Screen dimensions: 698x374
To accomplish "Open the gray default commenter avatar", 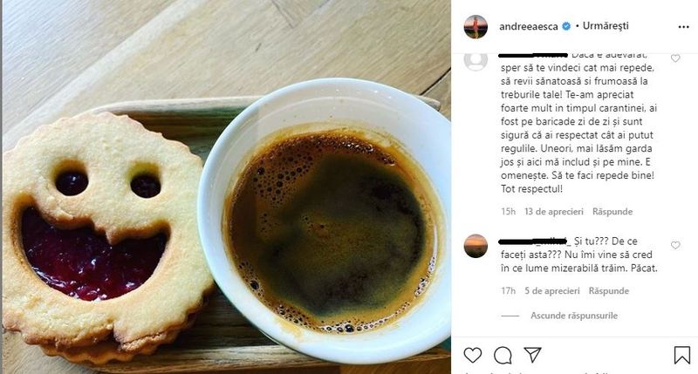I will pyautogui.click(x=476, y=61).
